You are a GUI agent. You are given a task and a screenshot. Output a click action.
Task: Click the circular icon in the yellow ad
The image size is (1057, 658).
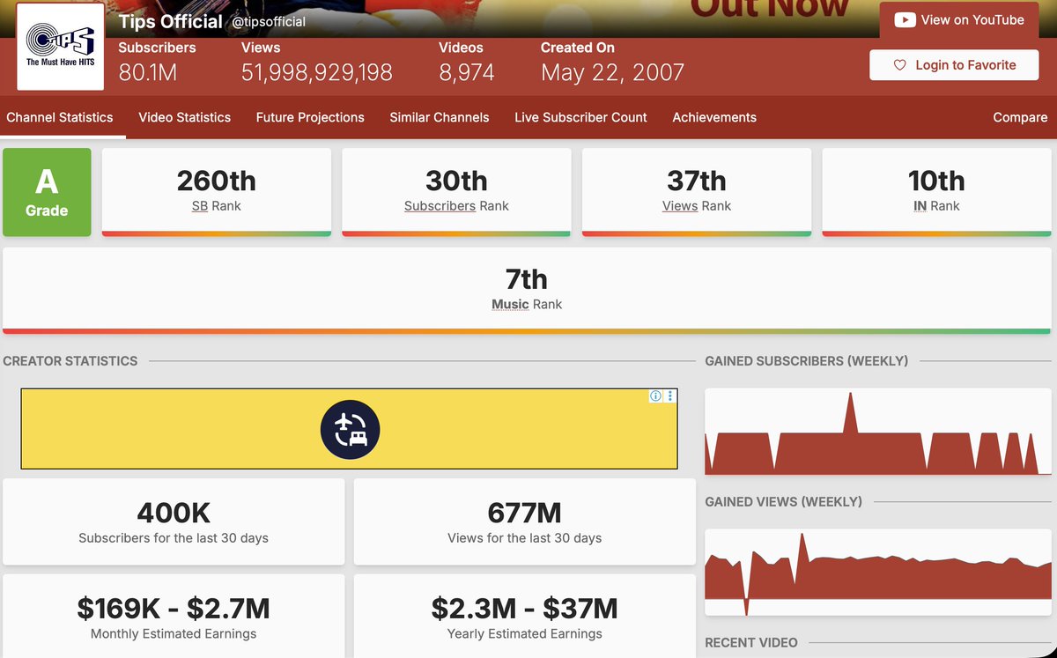coord(351,429)
